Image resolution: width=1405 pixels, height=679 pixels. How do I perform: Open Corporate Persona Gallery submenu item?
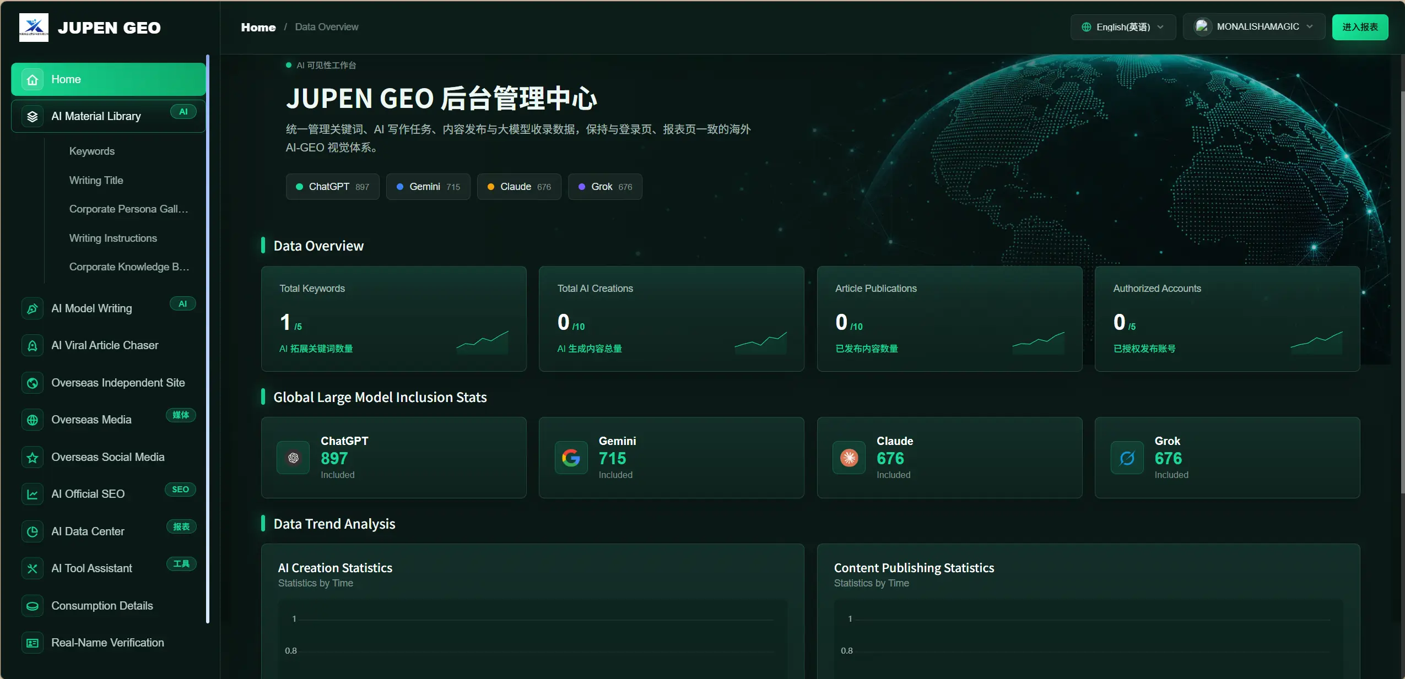pos(129,209)
